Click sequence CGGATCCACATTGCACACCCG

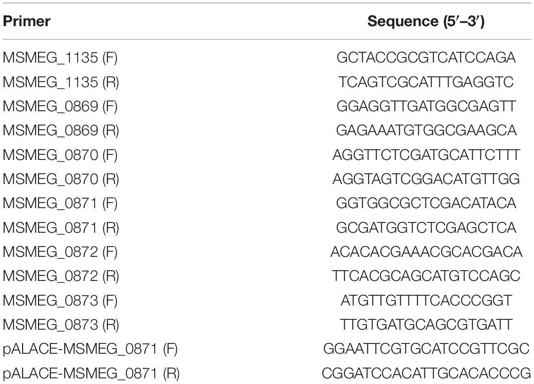426,373
